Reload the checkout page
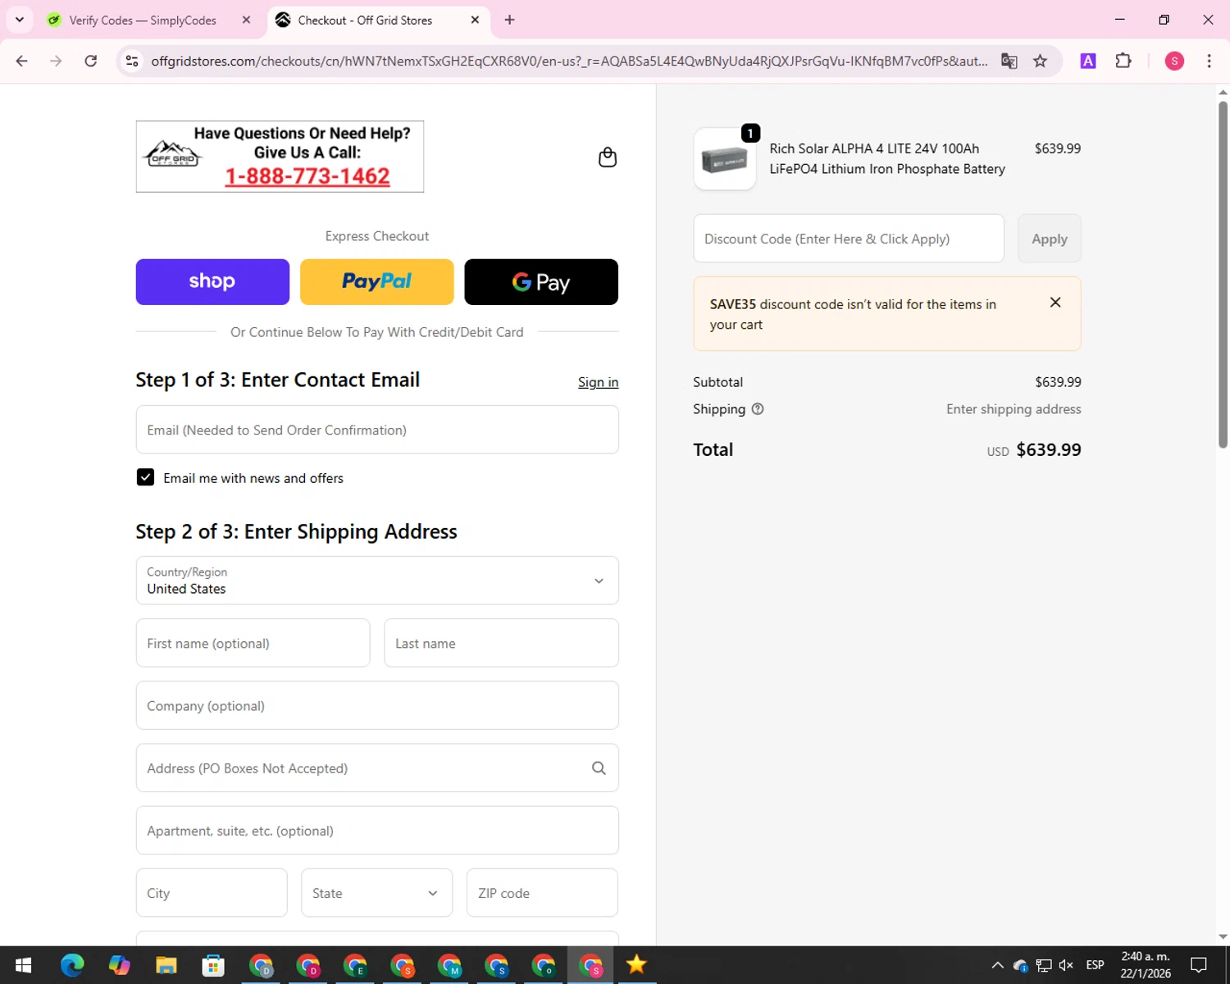The width and height of the screenshot is (1230, 984). [x=91, y=61]
